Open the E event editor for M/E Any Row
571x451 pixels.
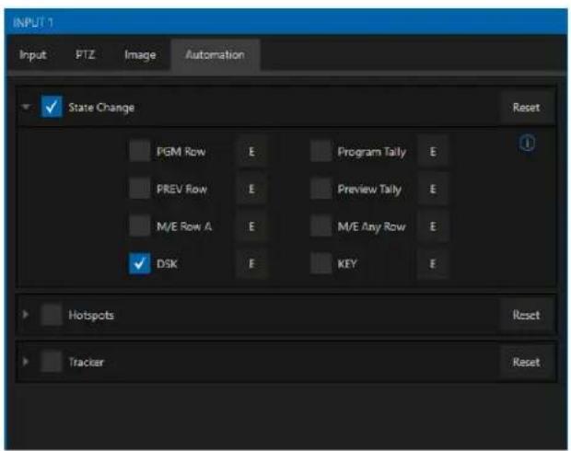point(433,226)
